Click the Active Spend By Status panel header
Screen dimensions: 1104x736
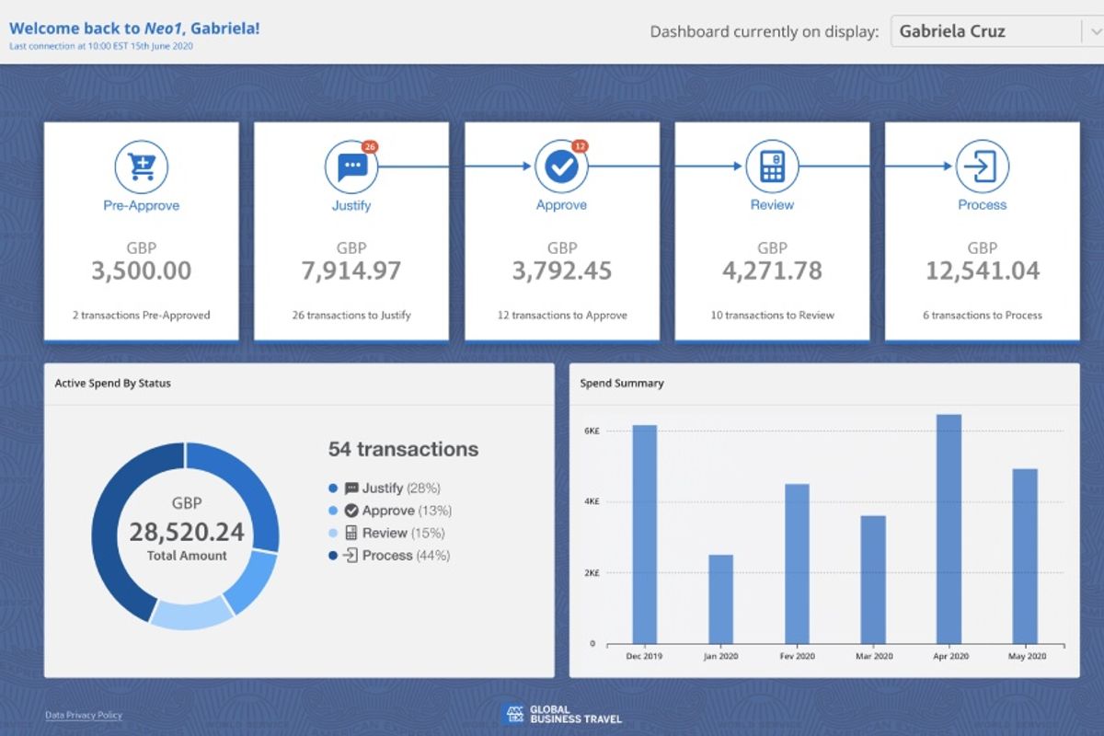coord(112,383)
